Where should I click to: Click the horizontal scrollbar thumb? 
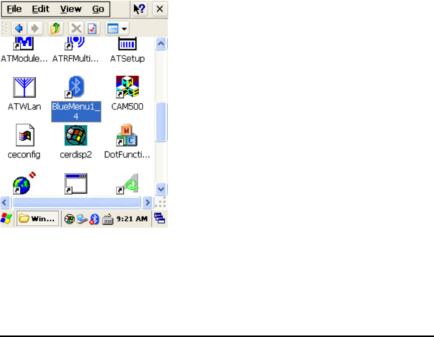(76, 203)
